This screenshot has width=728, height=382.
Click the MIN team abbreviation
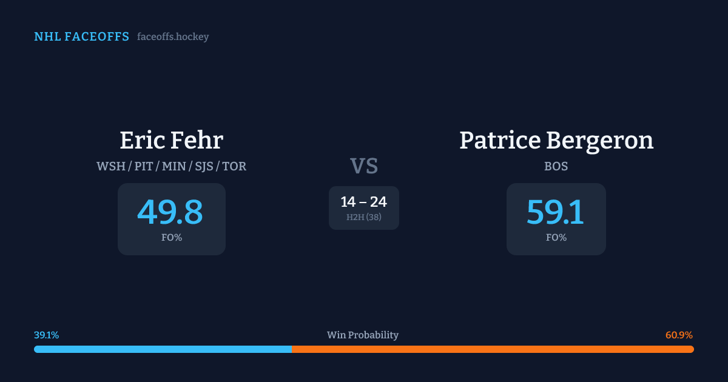pyautogui.click(x=174, y=166)
